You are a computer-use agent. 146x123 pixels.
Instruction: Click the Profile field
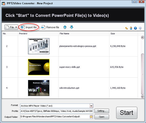point(57,111)
